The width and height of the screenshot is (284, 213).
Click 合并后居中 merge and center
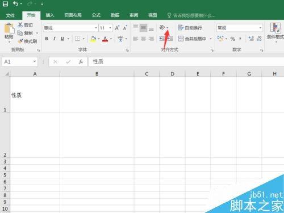click(x=192, y=39)
